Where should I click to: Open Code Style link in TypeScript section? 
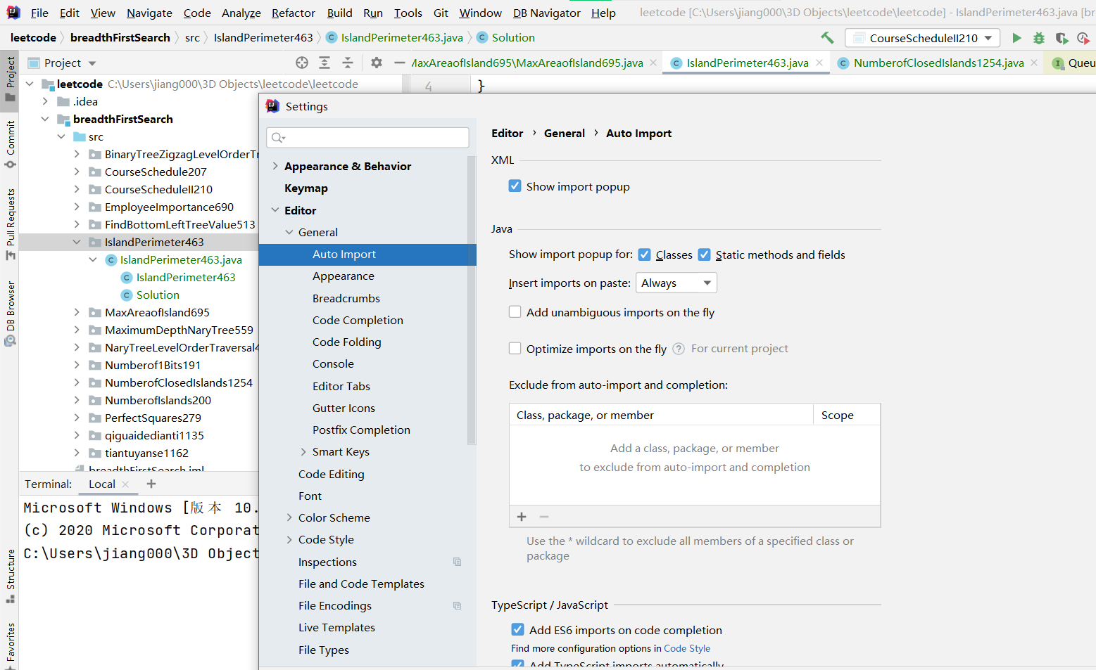tap(687, 648)
